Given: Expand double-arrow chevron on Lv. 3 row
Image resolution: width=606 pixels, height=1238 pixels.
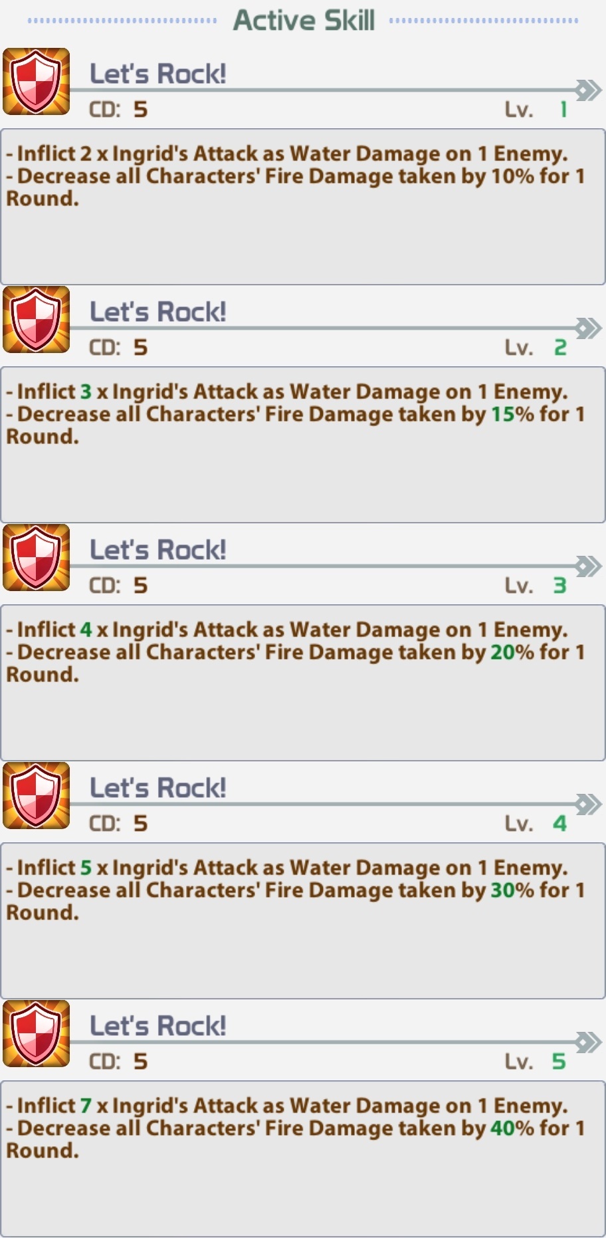Looking at the screenshot, I should [x=588, y=566].
